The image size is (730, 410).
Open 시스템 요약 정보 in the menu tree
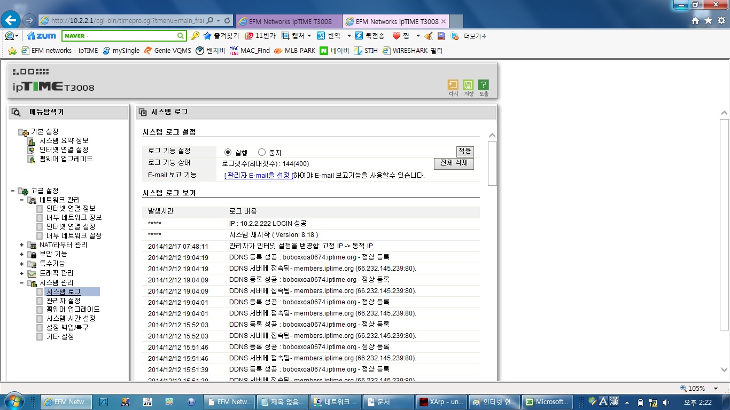(64, 140)
